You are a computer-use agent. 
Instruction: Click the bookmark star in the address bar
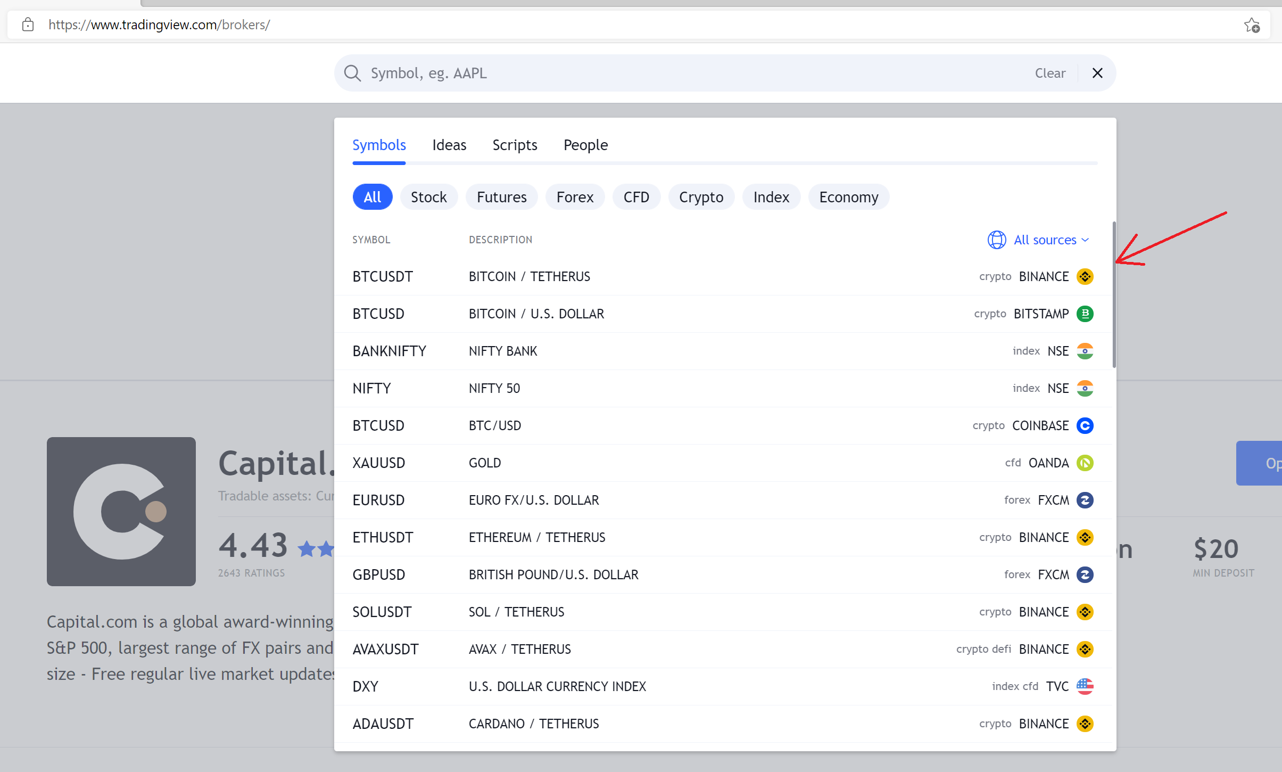click(1253, 24)
